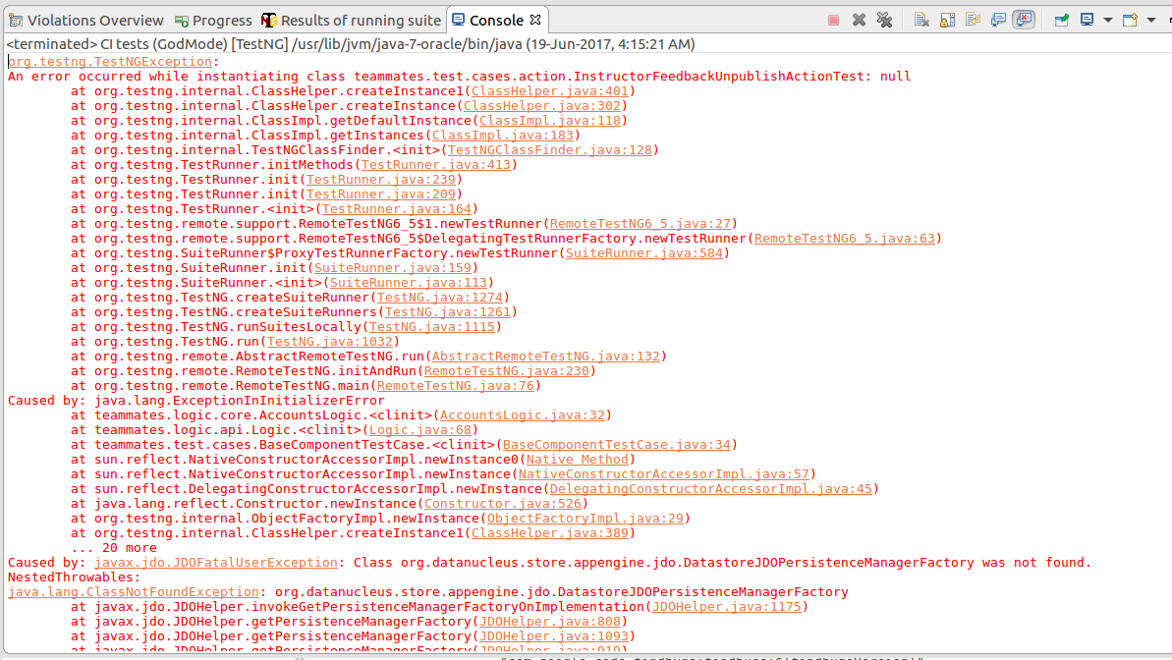
Task: Open the ClassHelper.java:401 link
Action: (x=550, y=91)
